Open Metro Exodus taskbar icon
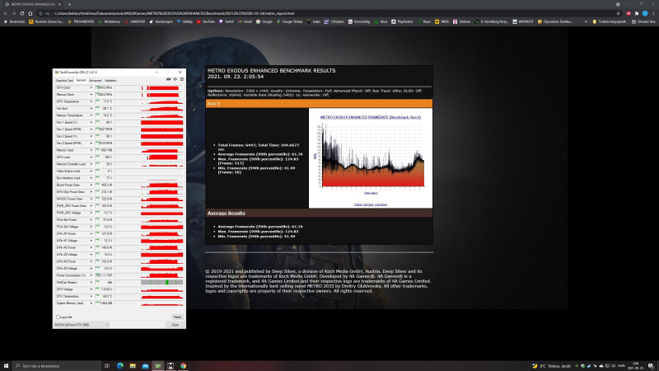 point(171,366)
